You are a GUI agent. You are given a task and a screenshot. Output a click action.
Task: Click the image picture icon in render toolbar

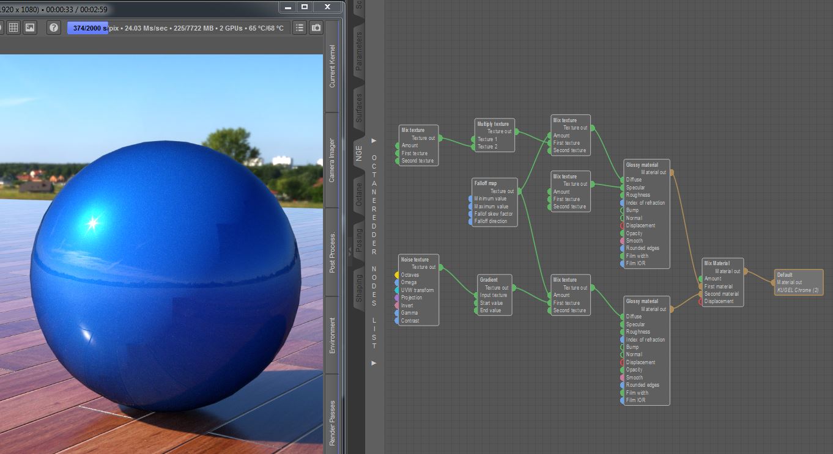(x=29, y=27)
